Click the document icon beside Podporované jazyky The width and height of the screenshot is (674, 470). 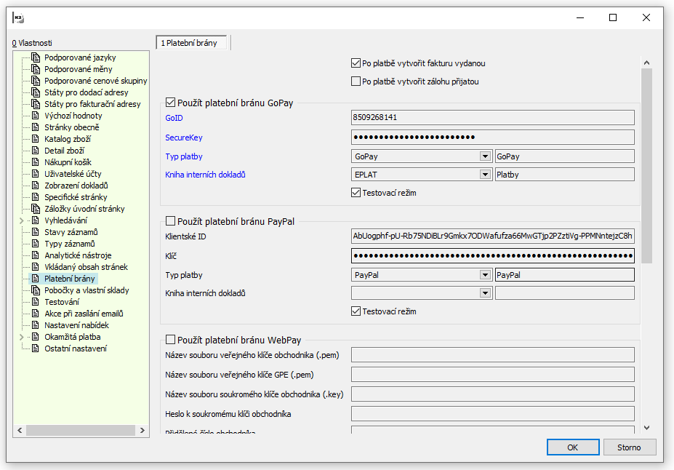(36, 57)
